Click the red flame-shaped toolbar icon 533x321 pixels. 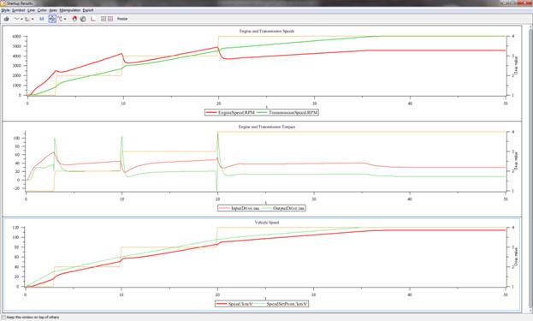click(74, 19)
